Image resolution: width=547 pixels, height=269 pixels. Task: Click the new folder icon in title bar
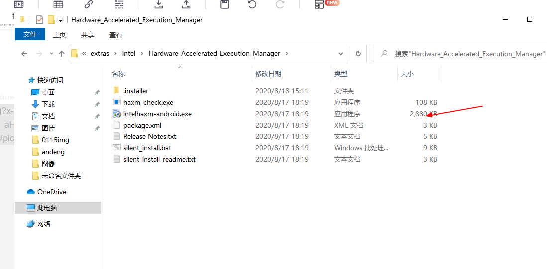[51, 20]
